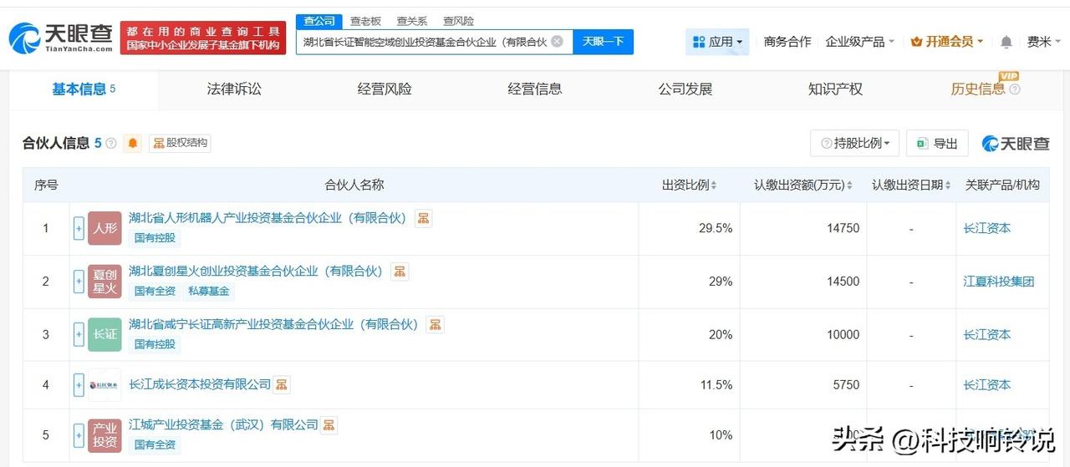
Task: Expand row 4 with the plus button
Action: [79, 385]
